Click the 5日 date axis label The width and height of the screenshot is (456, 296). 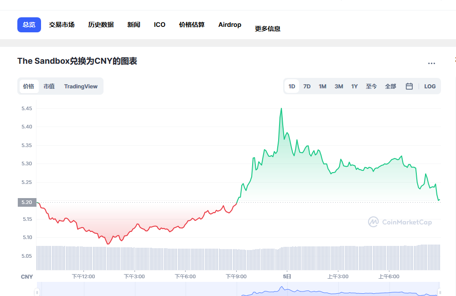(x=287, y=276)
